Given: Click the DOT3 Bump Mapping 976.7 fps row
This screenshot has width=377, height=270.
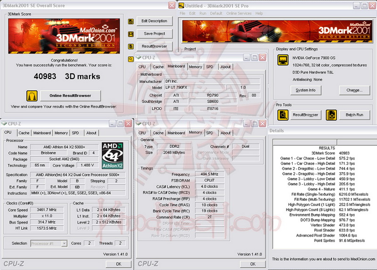Looking at the screenshot, I should 328,220.
